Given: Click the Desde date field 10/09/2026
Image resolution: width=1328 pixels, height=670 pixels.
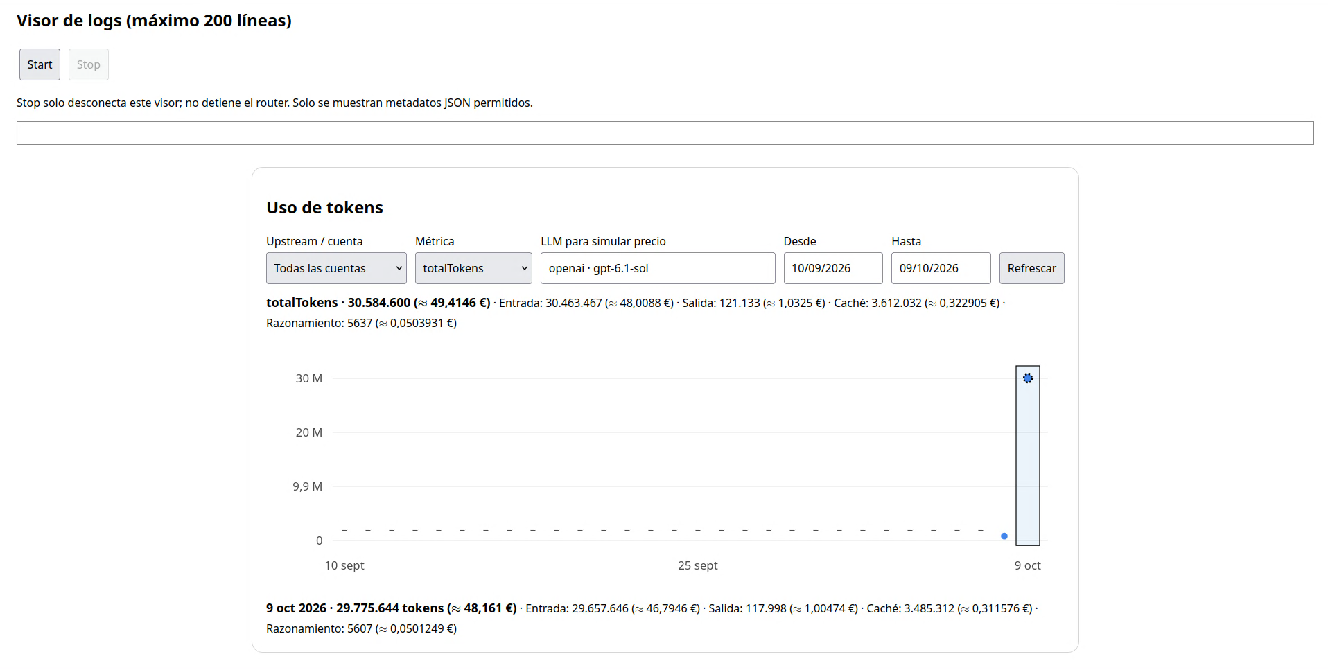Looking at the screenshot, I should coord(833,268).
